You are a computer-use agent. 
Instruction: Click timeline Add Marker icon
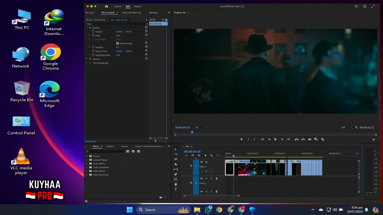coord(205,156)
